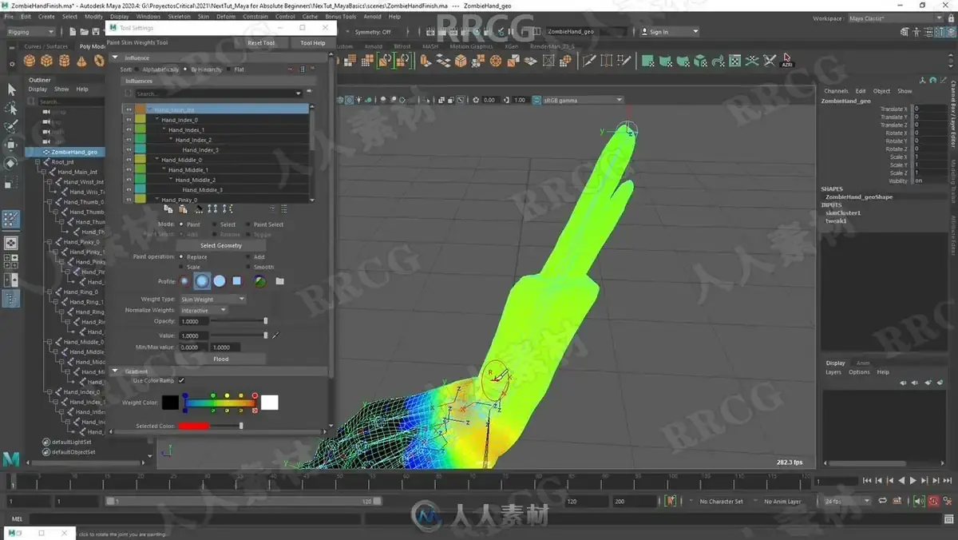Select the Select tool arrow in toolbox
The width and height of the screenshot is (958, 540).
(x=11, y=89)
